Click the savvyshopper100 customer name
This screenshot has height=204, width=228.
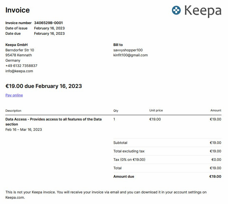click(128, 50)
